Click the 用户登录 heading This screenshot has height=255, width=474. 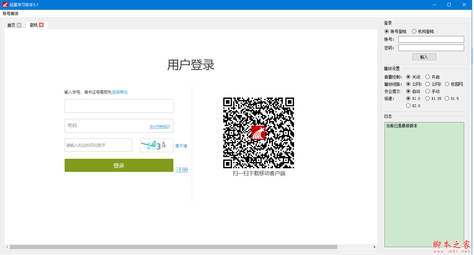191,65
